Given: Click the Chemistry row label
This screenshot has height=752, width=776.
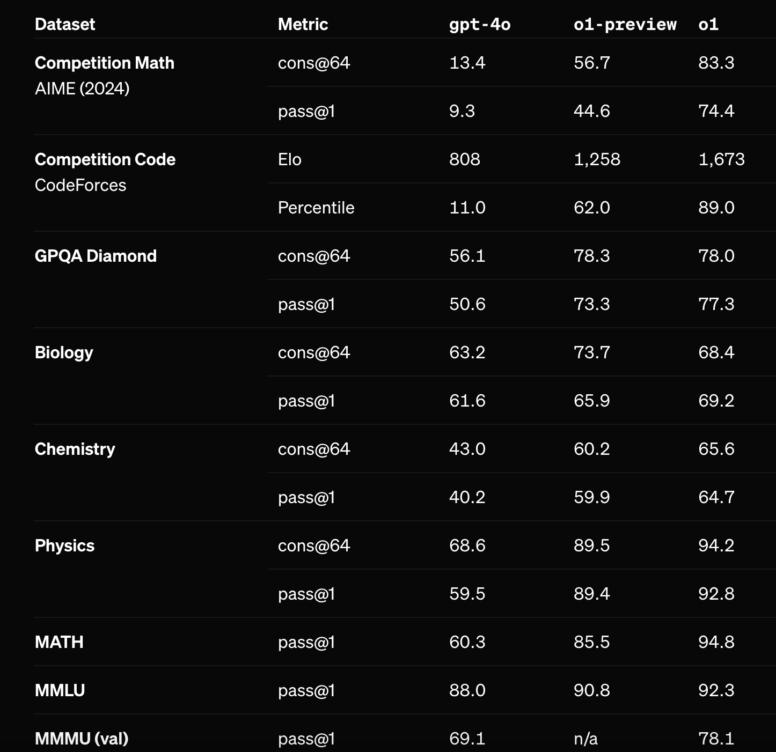Looking at the screenshot, I should coord(75,449).
